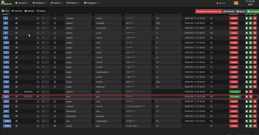Start the plugin cron row 11
Screen dimensions: 259x135
251,48
